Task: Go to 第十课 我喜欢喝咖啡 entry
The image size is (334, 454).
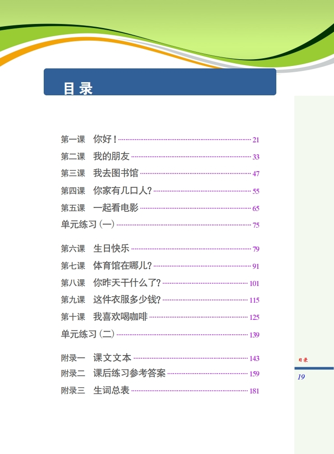Action: (160, 317)
